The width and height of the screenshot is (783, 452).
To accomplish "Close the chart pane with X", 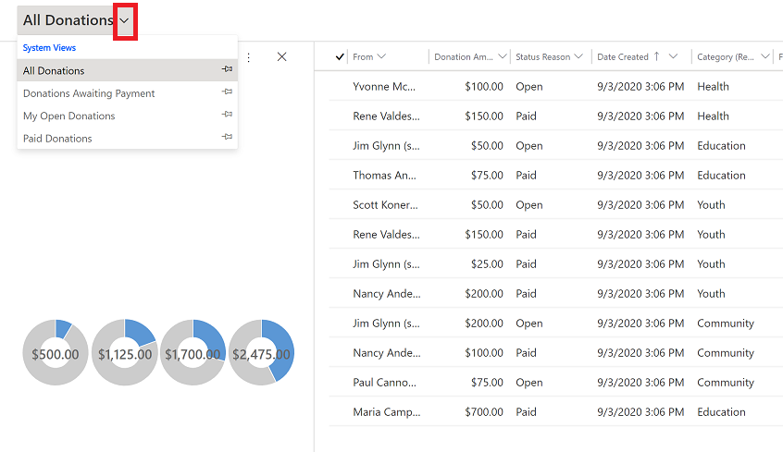I will (x=281, y=57).
